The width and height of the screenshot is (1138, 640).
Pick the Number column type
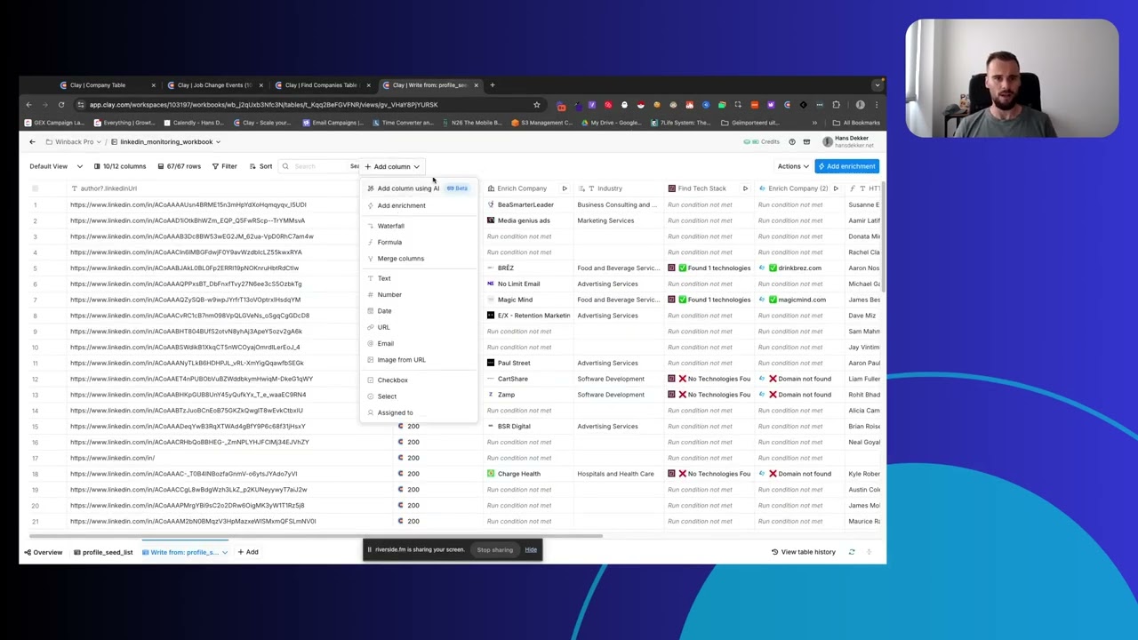[x=419, y=294]
